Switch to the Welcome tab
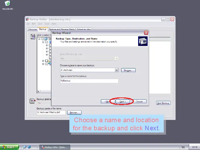 tap(32, 29)
